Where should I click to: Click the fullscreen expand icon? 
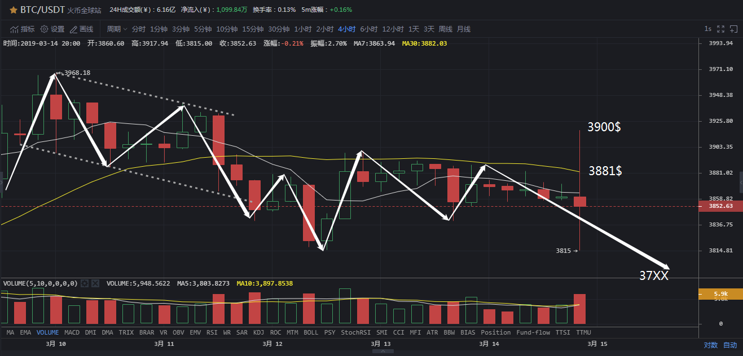click(720, 29)
